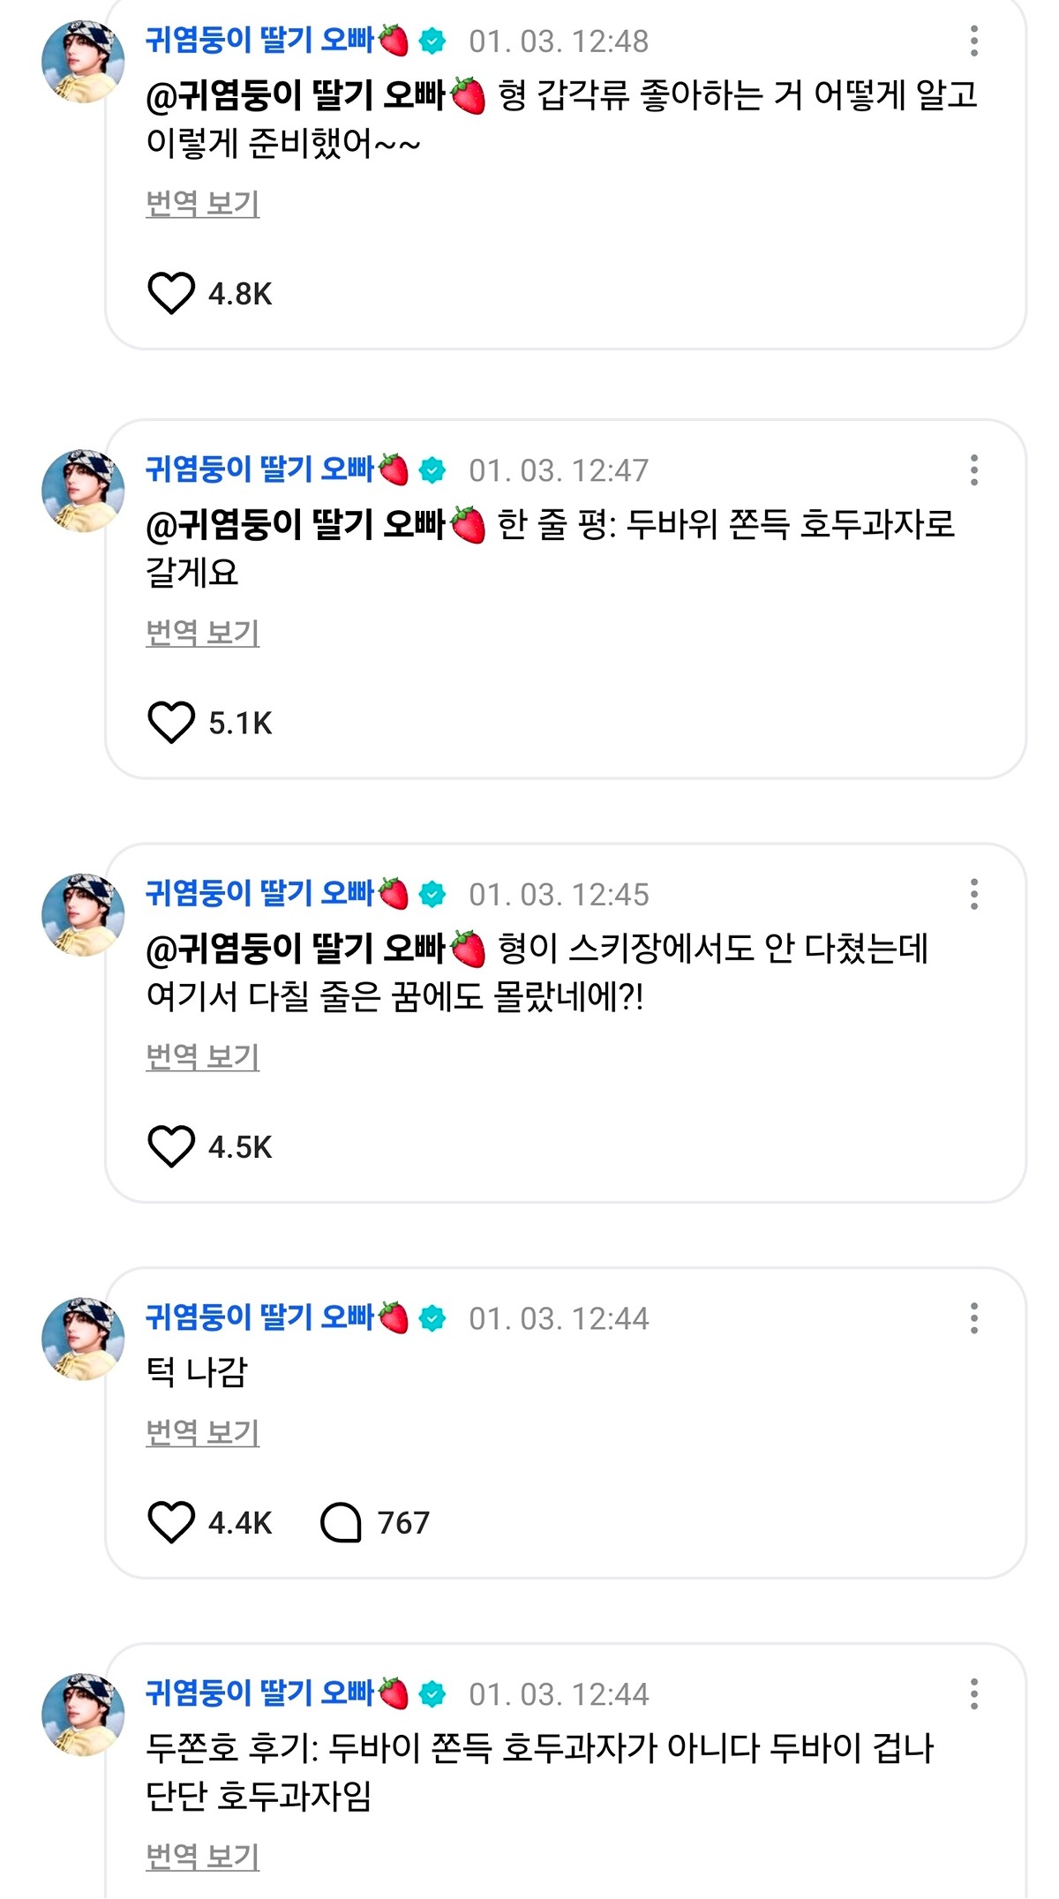The image size is (1059, 1899).
Task: Click 번역 보기 under the 12:48 post
Action: (202, 204)
